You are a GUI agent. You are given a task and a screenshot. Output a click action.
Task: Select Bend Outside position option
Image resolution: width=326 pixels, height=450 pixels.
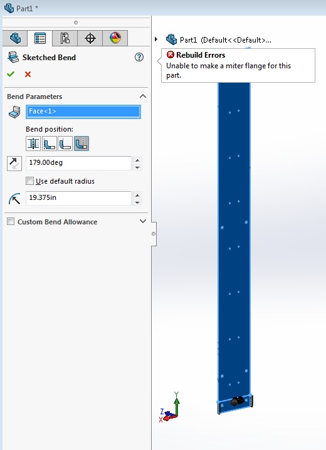tap(81, 144)
